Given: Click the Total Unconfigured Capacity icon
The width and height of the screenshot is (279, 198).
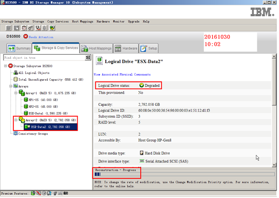Looking at the screenshot, I should tap(16, 79).
